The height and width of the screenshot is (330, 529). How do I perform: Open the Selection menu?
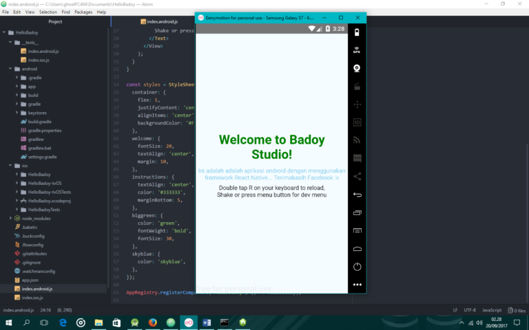point(48,12)
